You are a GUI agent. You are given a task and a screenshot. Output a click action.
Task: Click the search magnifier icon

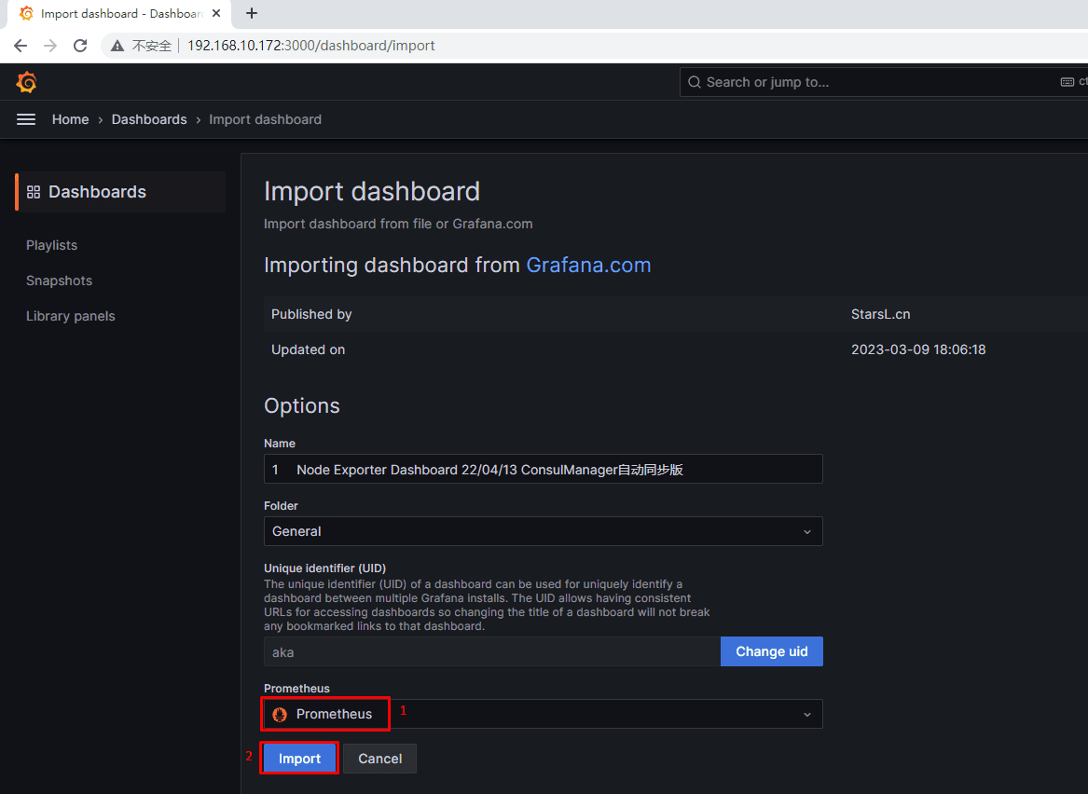[694, 82]
